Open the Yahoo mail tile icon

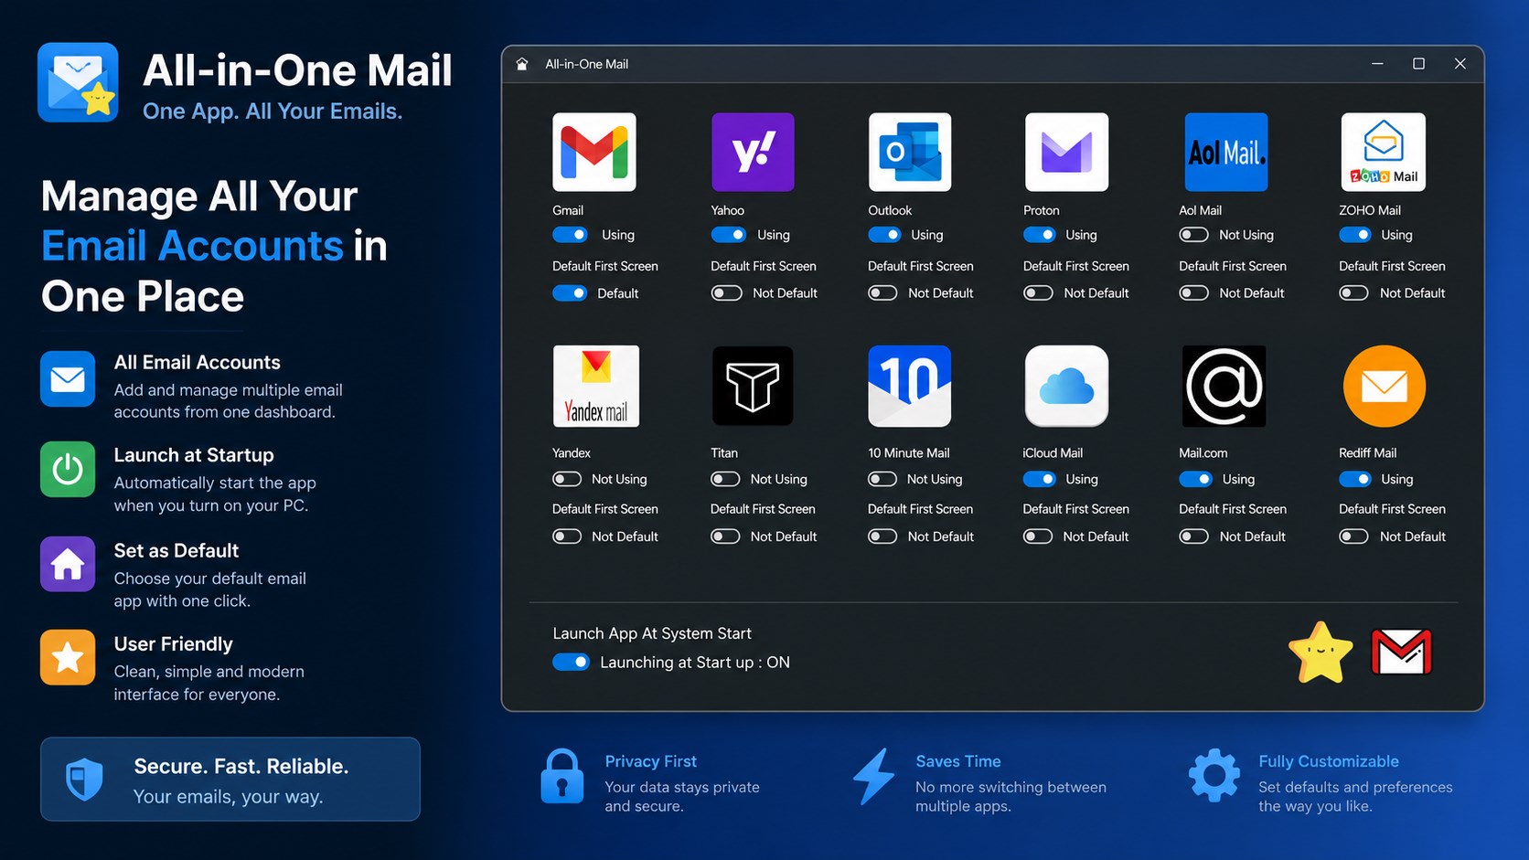click(x=753, y=152)
